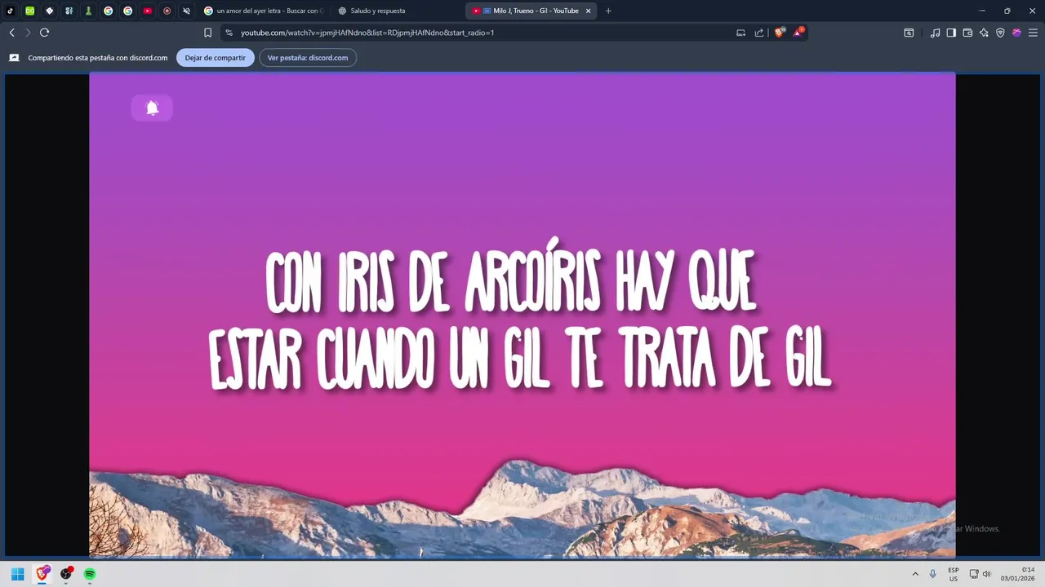Image resolution: width=1045 pixels, height=587 pixels.
Task: Click the bell subscribe icon on video
Action: pos(152,108)
